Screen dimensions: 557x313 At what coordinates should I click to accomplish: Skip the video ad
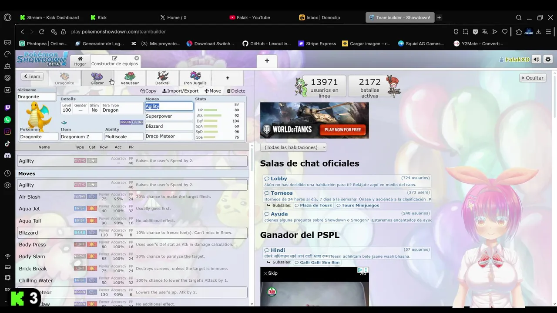tap(271, 273)
